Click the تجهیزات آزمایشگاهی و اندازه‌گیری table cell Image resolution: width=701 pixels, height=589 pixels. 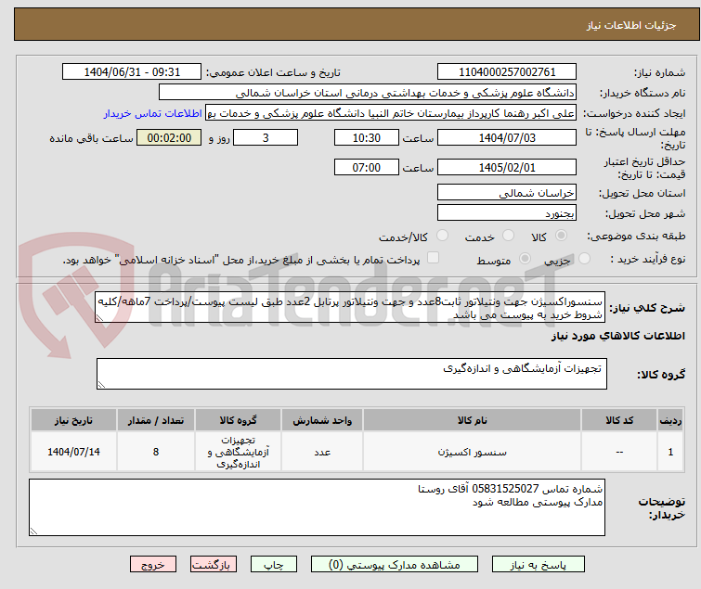coord(238,452)
